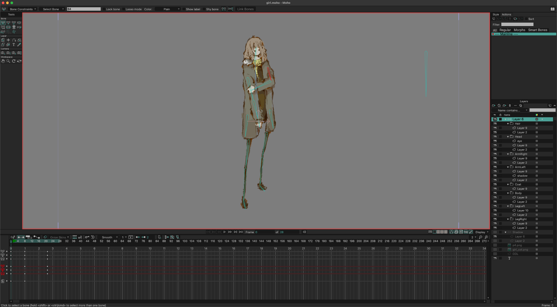Click the Link Bones button
Screen dimensions: 557x307
click(245, 9)
